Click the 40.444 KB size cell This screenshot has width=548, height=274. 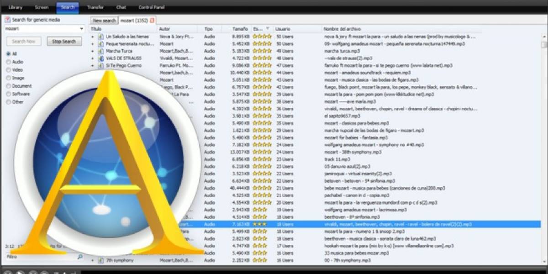point(240,188)
